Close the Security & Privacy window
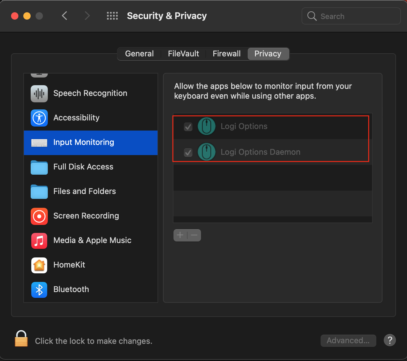The height and width of the screenshot is (361, 407). tap(15, 16)
